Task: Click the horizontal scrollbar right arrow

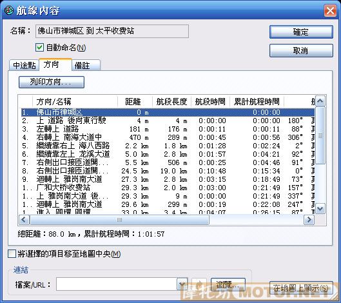Action: pos(309,220)
